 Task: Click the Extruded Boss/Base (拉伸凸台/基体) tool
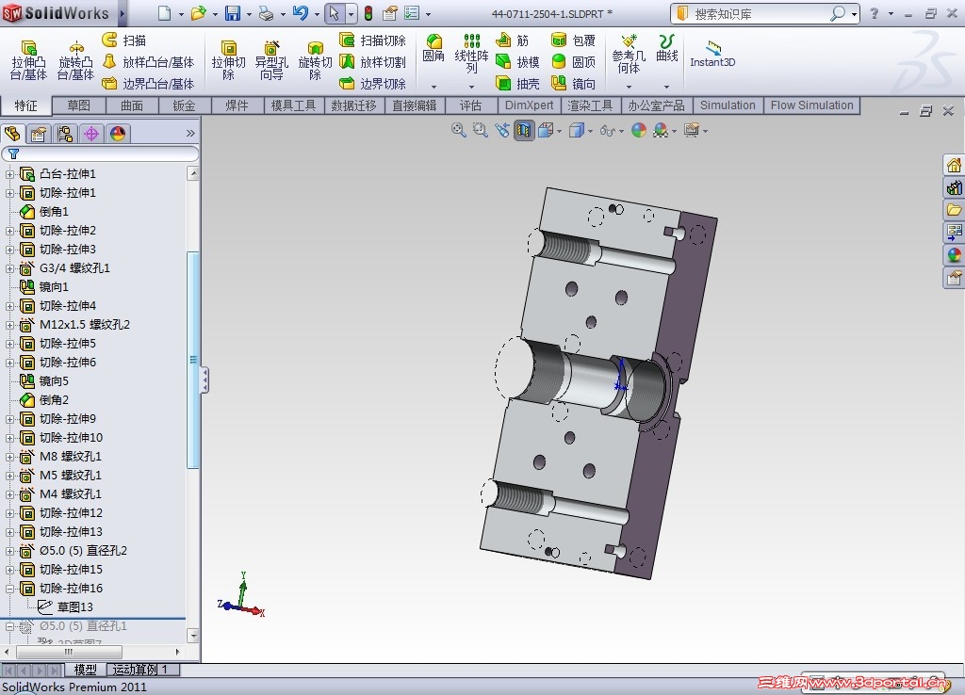[28, 60]
